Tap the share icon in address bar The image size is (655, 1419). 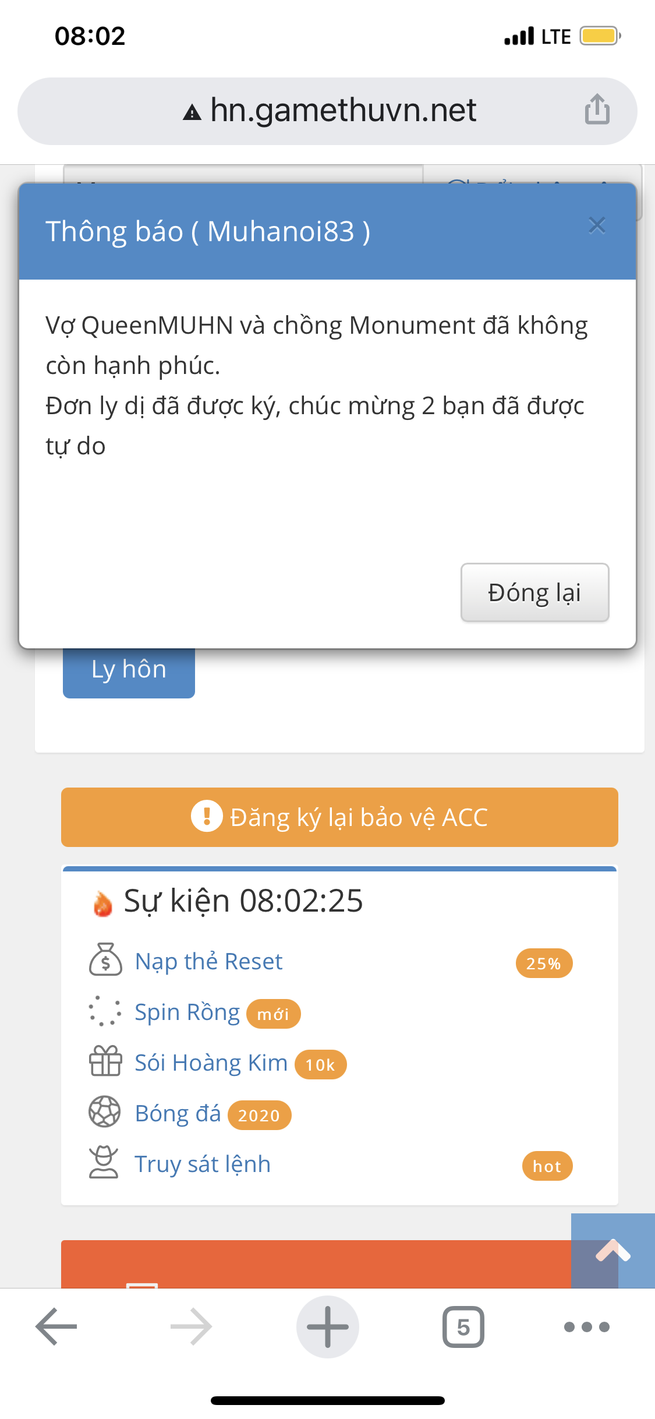(x=597, y=110)
